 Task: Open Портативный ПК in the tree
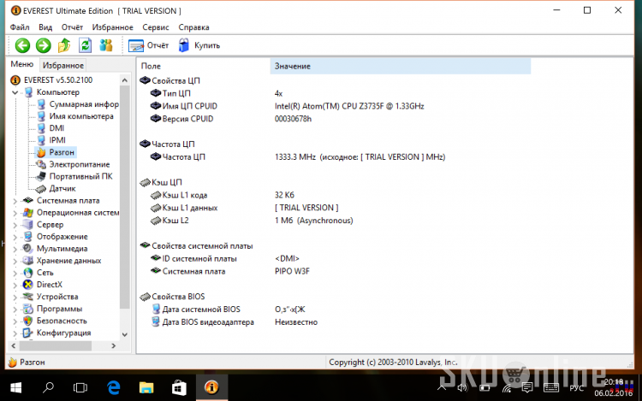[x=80, y=177]
